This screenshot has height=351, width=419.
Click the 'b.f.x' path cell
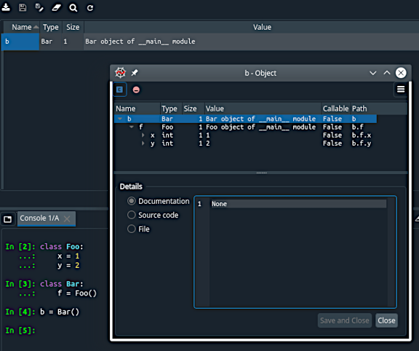(362, 135)
